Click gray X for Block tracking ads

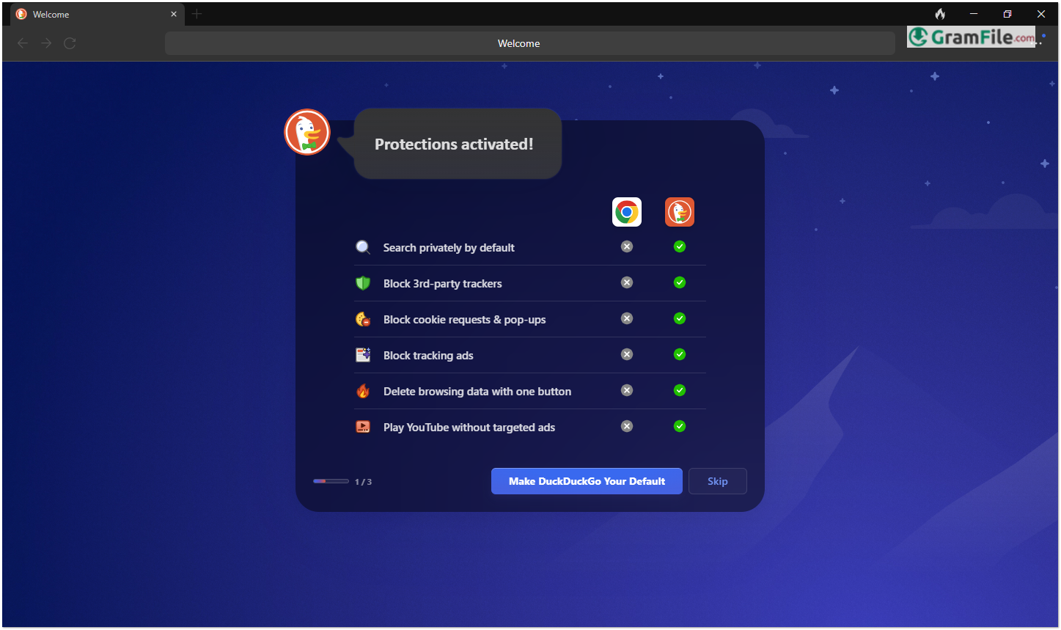coord(627,354)
